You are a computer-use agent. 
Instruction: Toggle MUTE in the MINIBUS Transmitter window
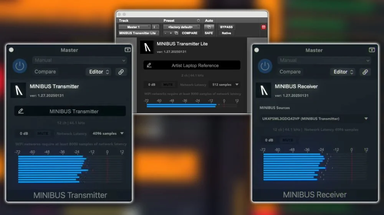43,134
